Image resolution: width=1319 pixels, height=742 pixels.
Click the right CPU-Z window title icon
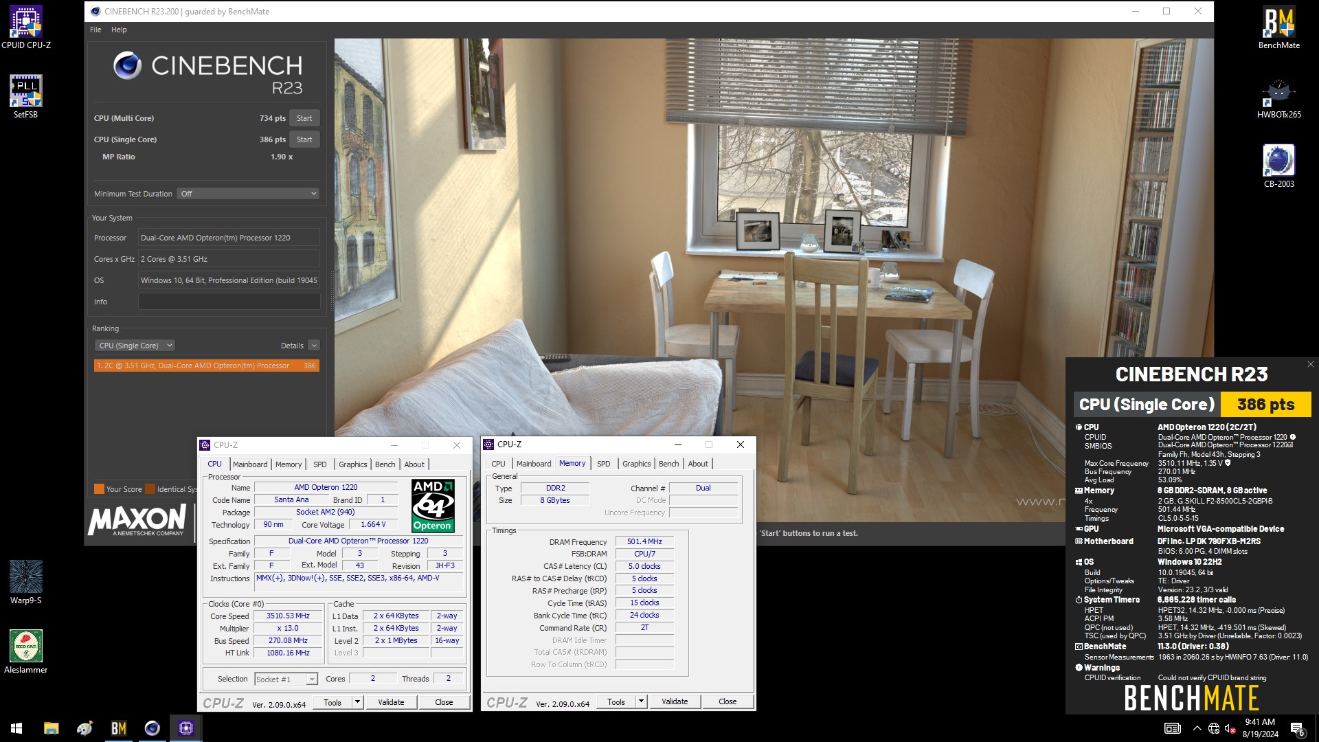pos(488,445)
